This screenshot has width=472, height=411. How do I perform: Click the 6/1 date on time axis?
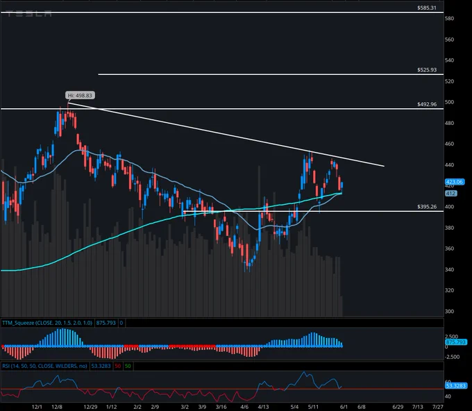pos(344,407)
